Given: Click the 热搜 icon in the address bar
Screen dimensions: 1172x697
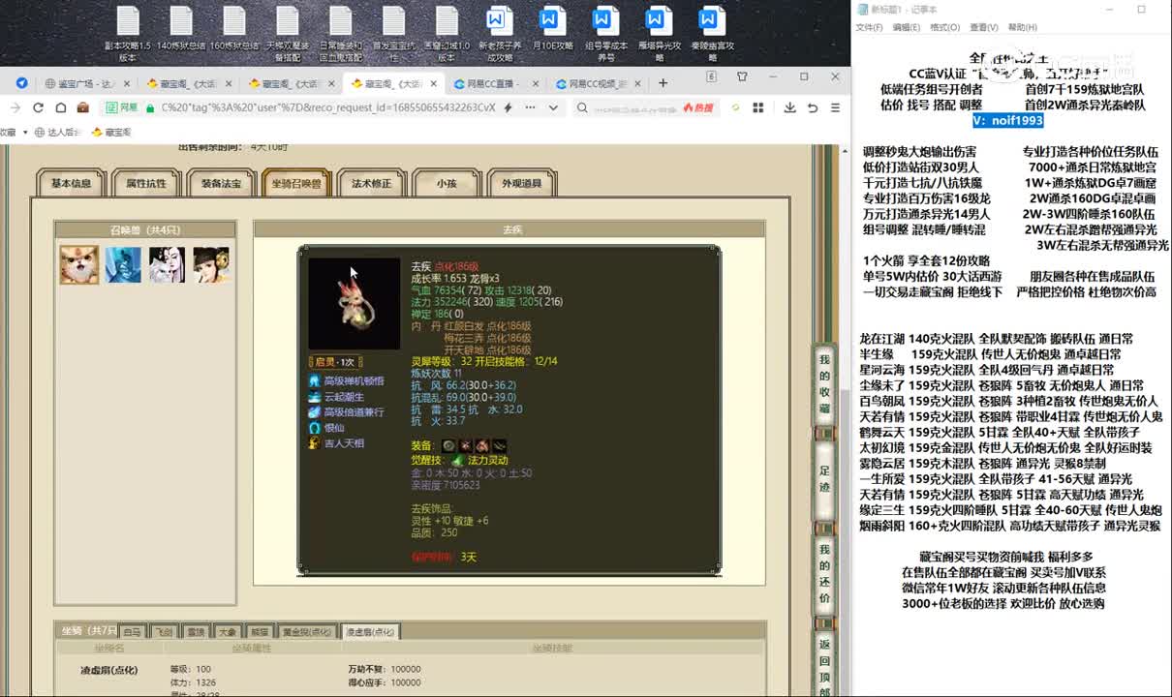Looking at the screenshot, I should (696, 107).
